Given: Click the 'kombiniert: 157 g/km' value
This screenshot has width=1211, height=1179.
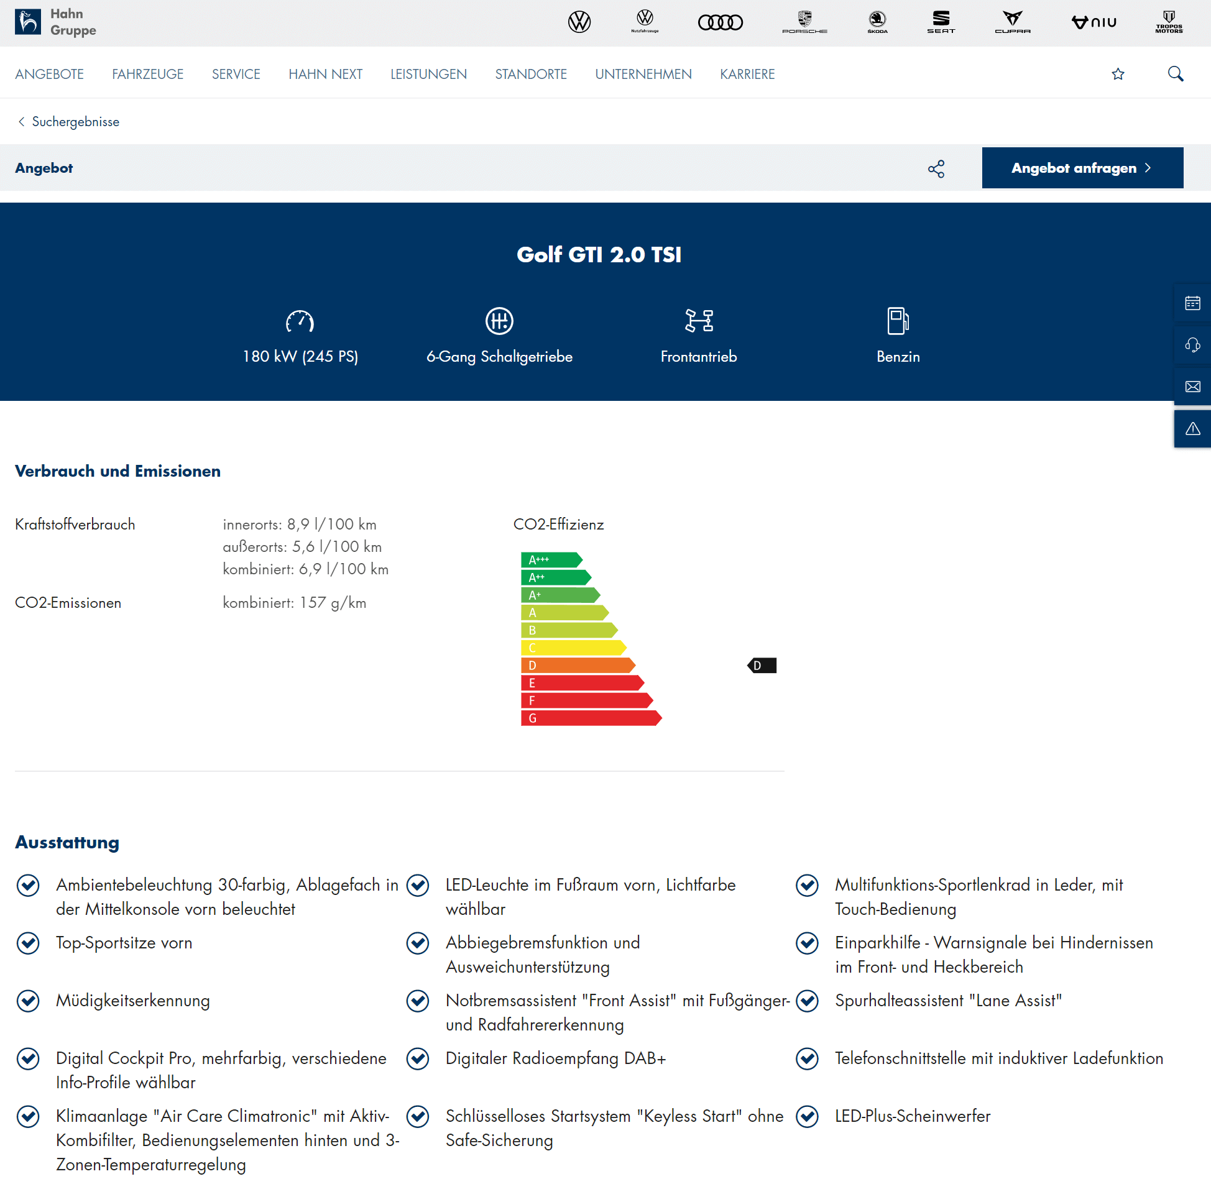Looking at the screenshot, I should pyautogui.click(x=294, y=603).
